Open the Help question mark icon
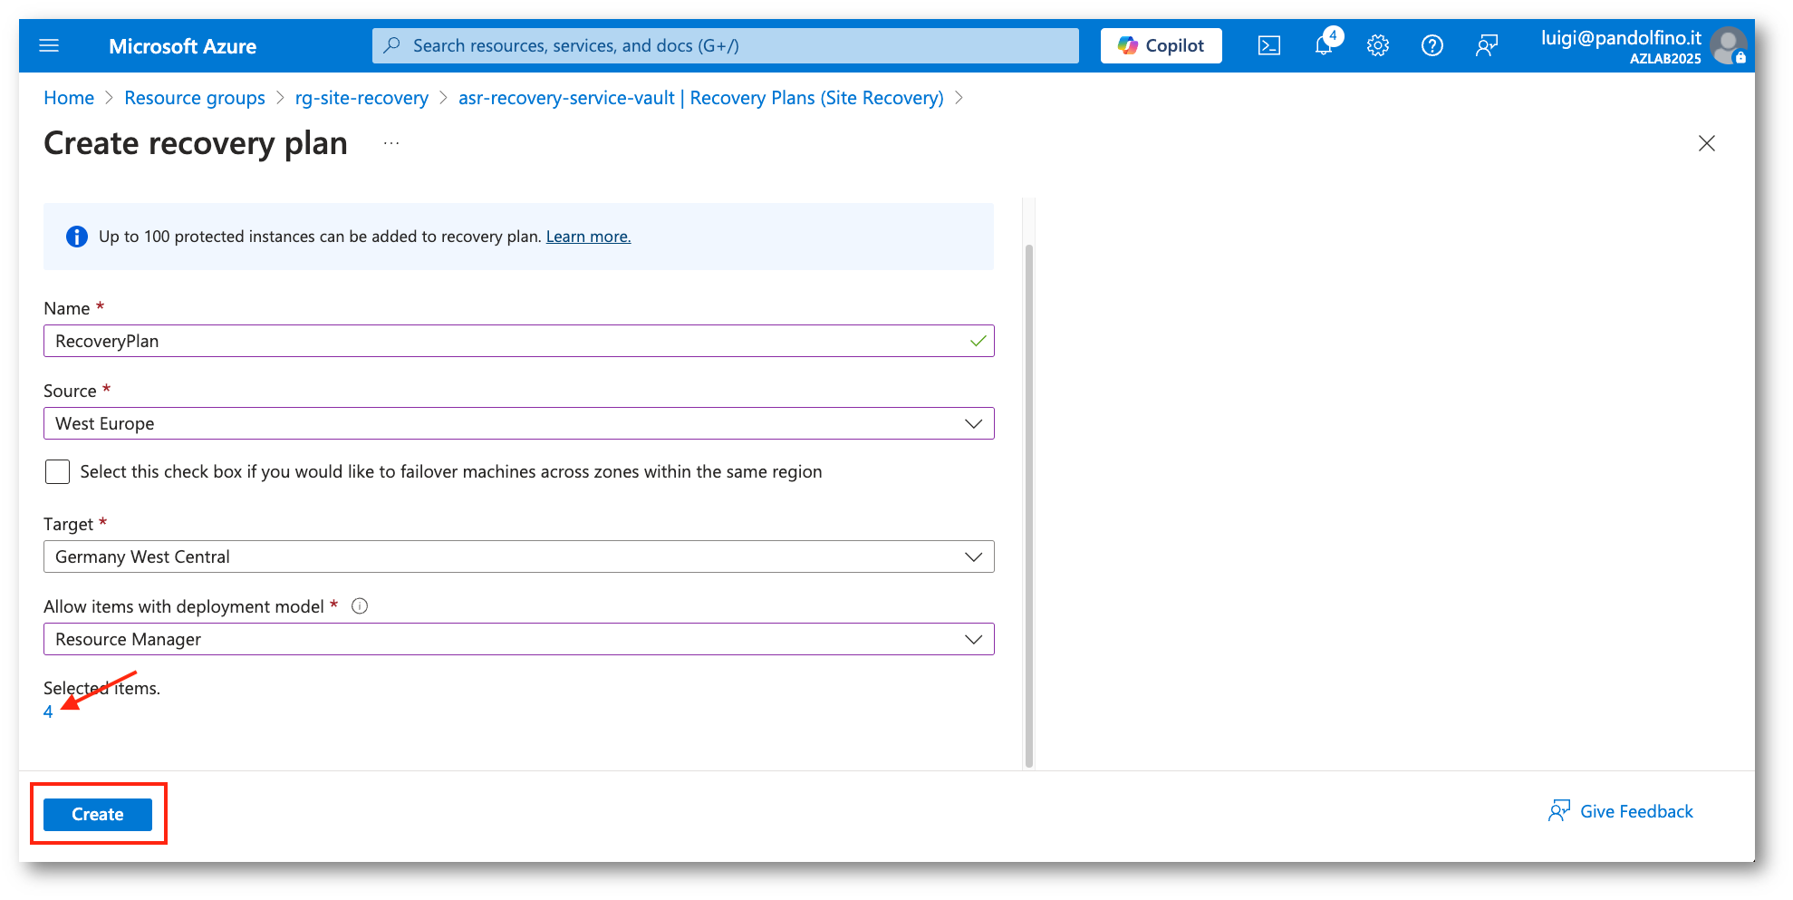Screen dimensions: 1793x900 pyautogui.click(x=1432, y=46)
